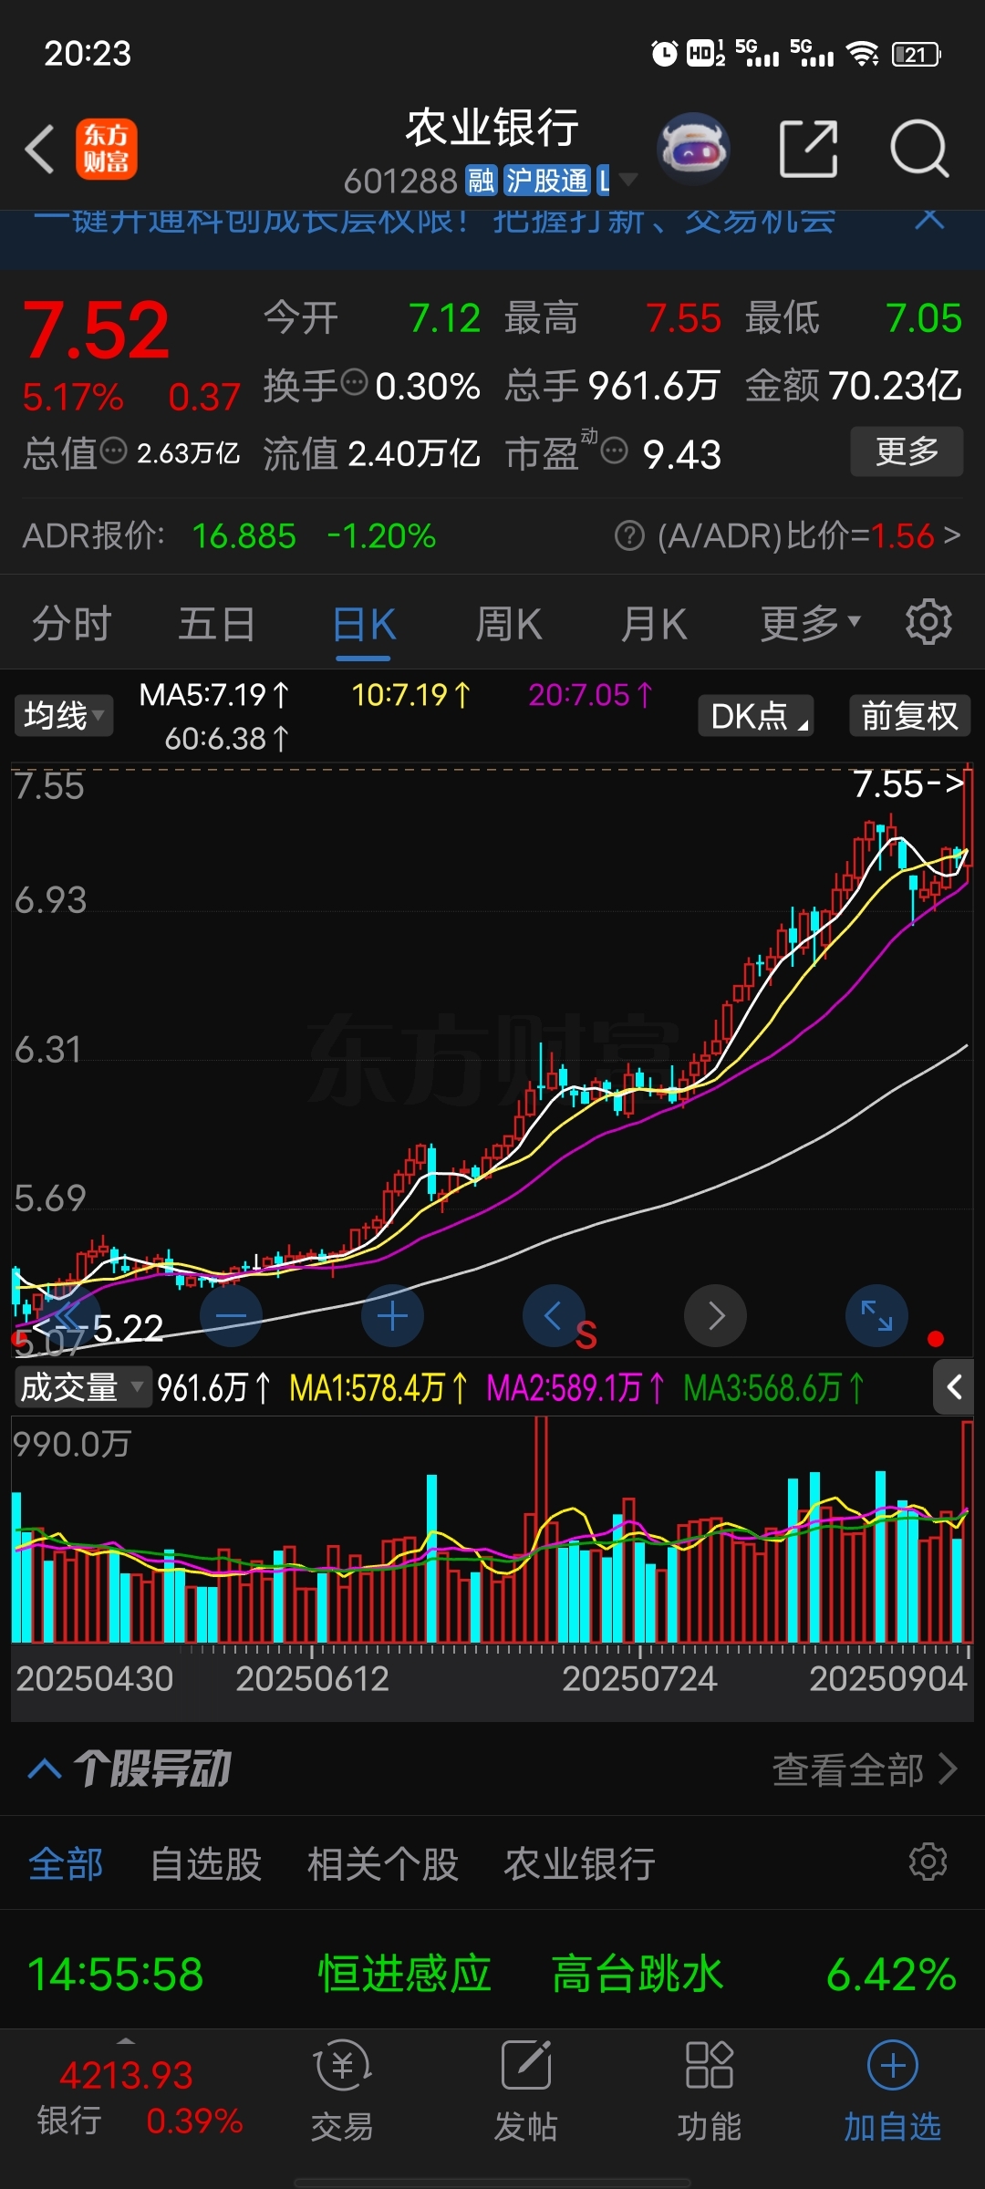Image resolution: width=985 pixels, height=2189 pixels.
Task: Tap the battery indicator in status bar
Action: point(916,55)
